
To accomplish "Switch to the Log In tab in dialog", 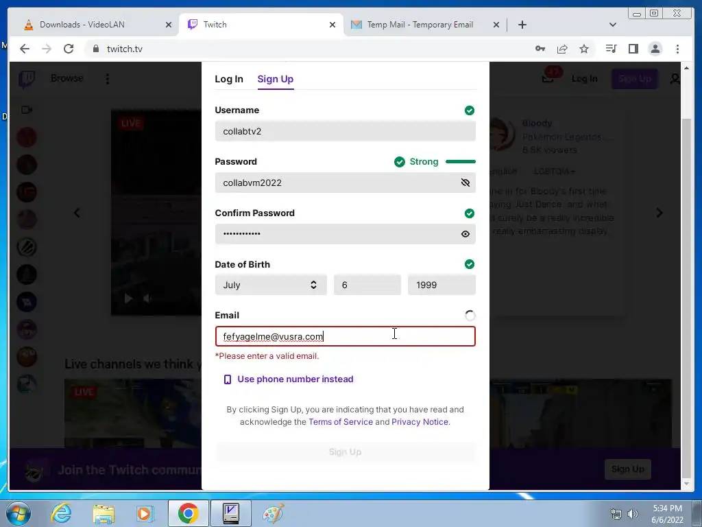I will 229,79.
